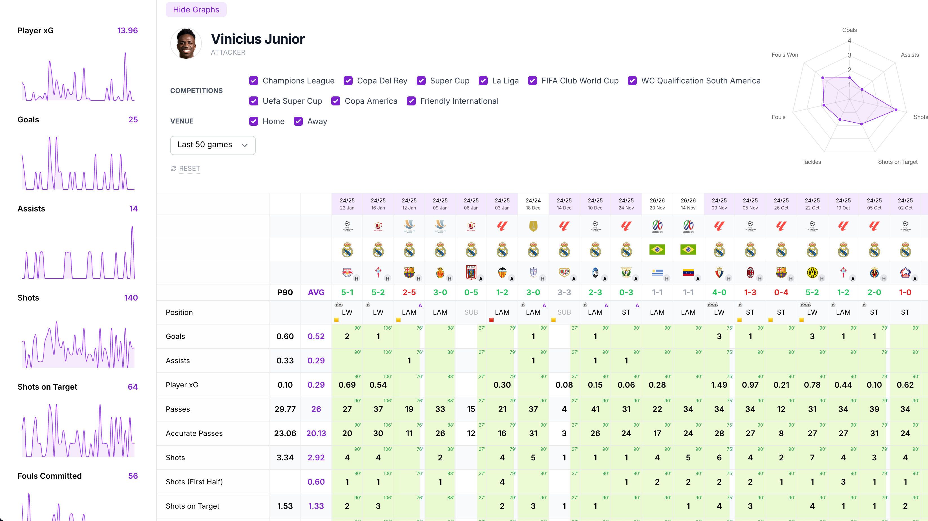
Task: Click the P90 column header
Action: pos(285,292)
